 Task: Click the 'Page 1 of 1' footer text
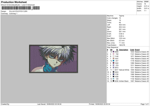tap(145, 104)
